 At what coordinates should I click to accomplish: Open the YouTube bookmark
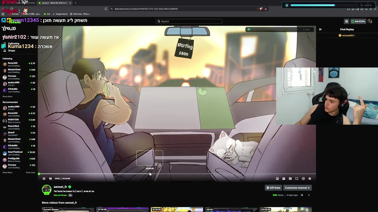[14, 14]
